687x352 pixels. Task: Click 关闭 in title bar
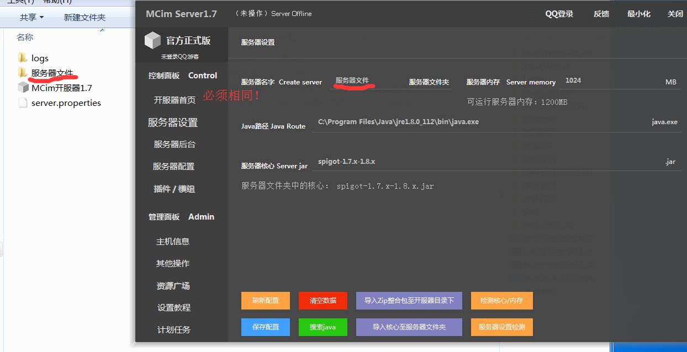(x=675, y=14)
